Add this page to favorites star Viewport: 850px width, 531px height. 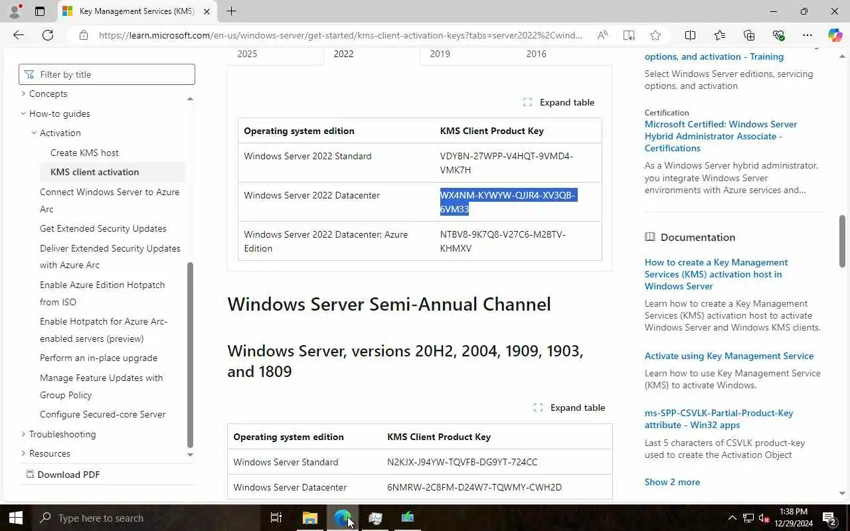point(655,35)
